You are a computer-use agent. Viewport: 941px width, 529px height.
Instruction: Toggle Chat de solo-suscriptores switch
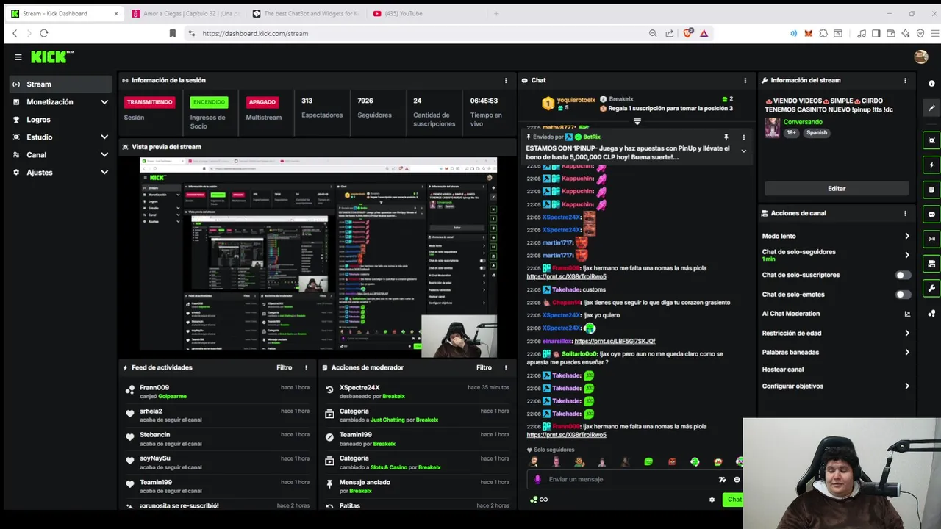[903, 276]
